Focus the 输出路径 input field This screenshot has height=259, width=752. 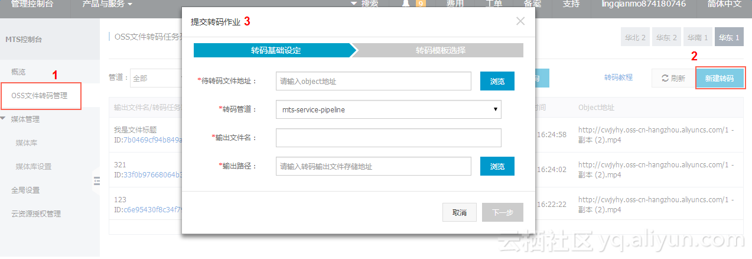373,166
